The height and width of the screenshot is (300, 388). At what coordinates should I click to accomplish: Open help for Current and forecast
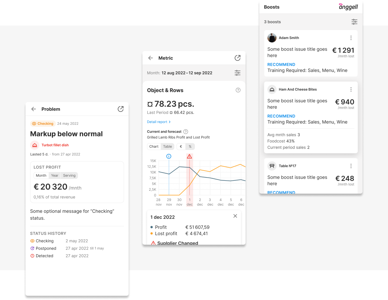(186, 132)
